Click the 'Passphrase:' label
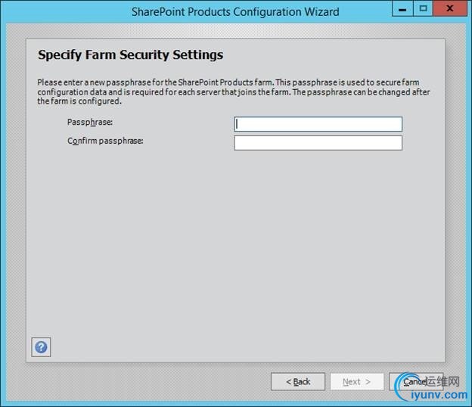 (x=90, y=123)
